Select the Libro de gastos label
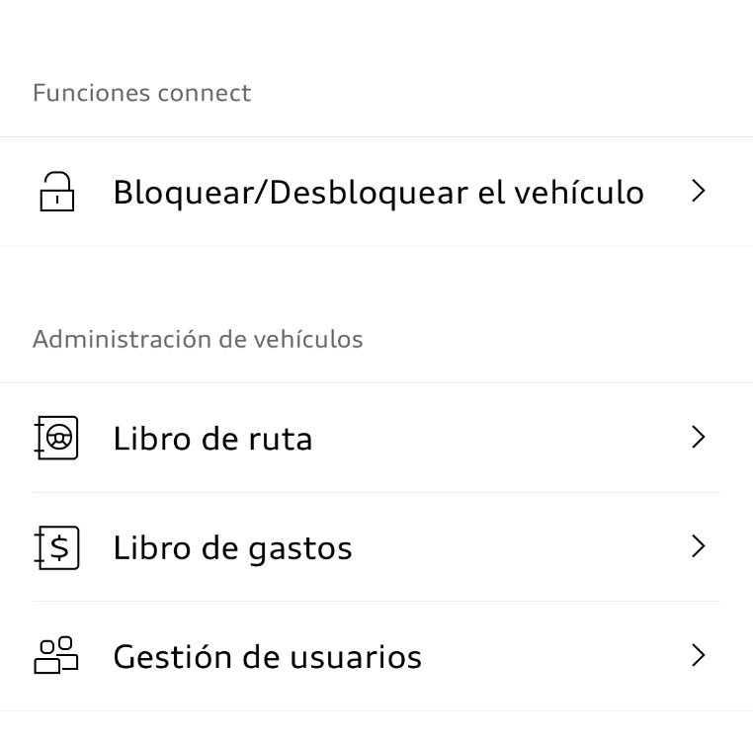The width and height of the screenshot is (753, 741). [232, 549]
